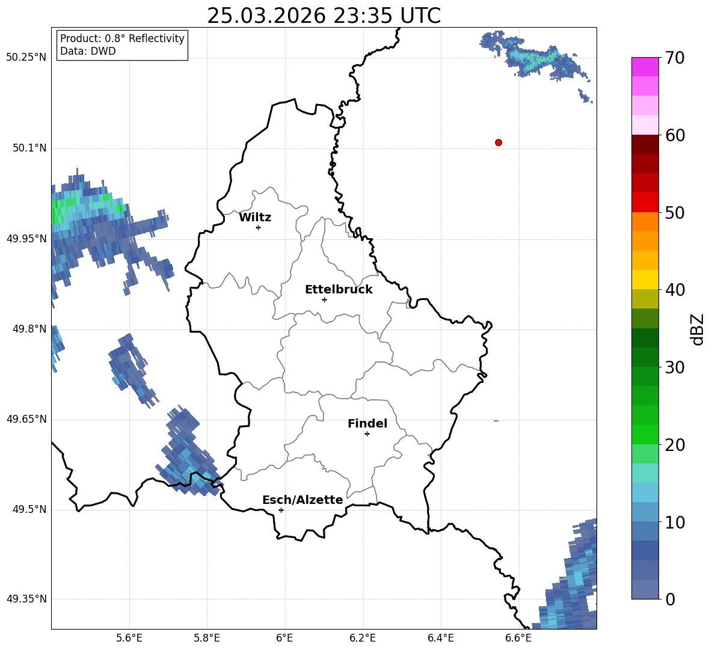Click the red radar location dot
Screen dimensions: 712x650
coord(499,143)
